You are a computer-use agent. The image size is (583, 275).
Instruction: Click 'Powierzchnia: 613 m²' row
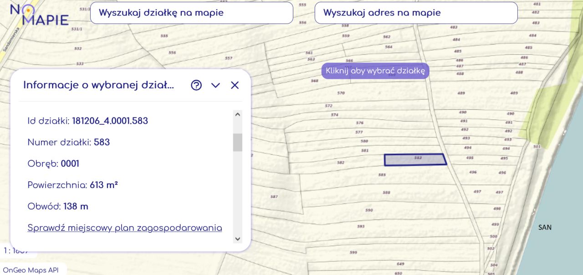(73, 185)
